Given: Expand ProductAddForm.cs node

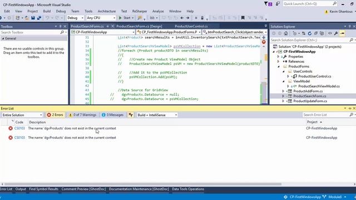Looking at the screenshot, I should click(x=283, y=91).
